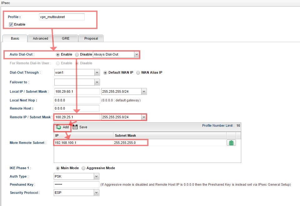Select WAN Alias IP radio button
The image size is (300, 206).
138,72
